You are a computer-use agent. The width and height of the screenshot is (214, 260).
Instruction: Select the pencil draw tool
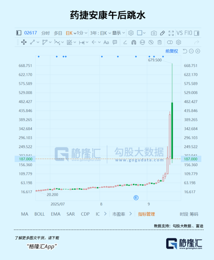tap(162, 33)
